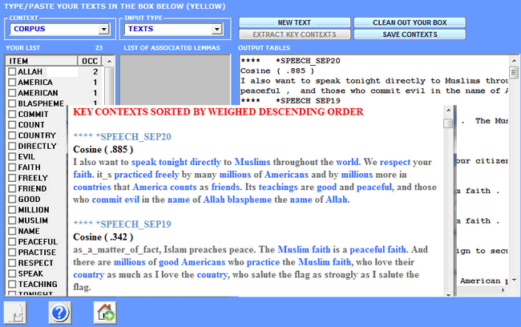Image resolution: width=521 pixels, height=327 pixels.
Task: Tick the DIRECTLY checkbox
Action: (x=12, y=146)
